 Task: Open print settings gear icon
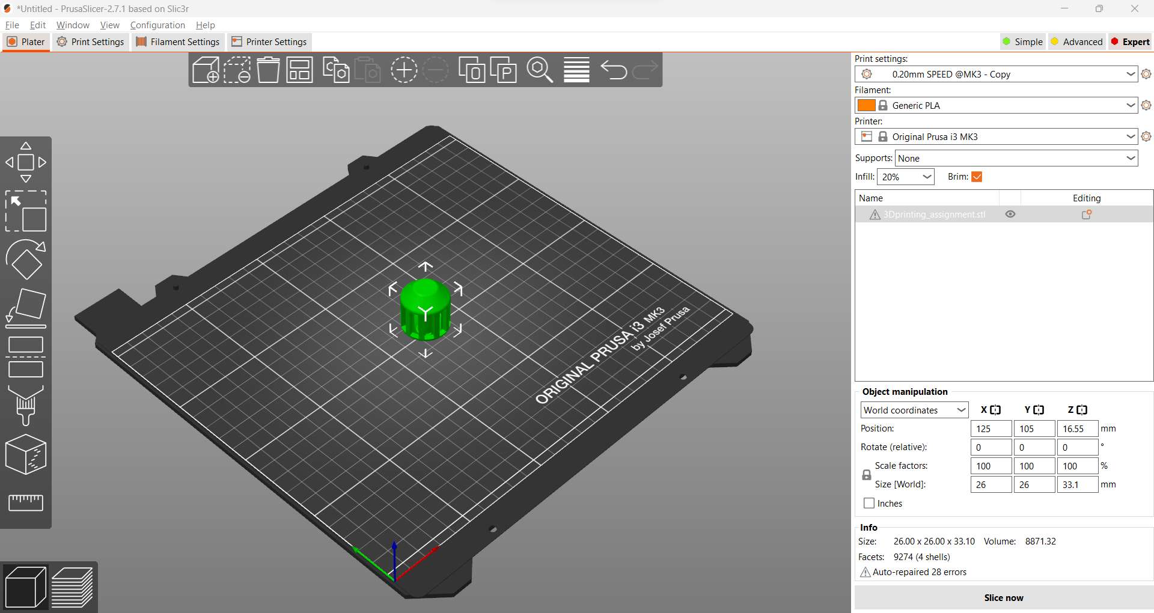pos(1146,74)
